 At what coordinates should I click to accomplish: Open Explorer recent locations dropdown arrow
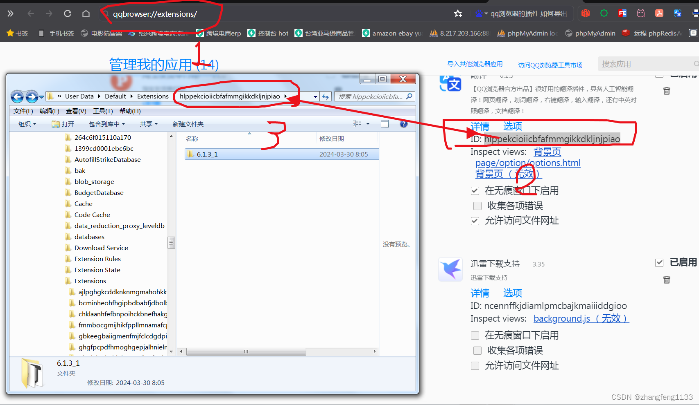[x=41, y=97]
